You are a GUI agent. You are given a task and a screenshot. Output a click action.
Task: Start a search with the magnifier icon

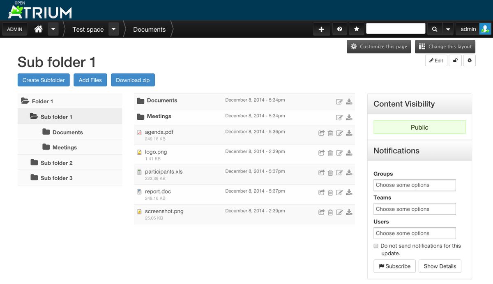(434, 29)
